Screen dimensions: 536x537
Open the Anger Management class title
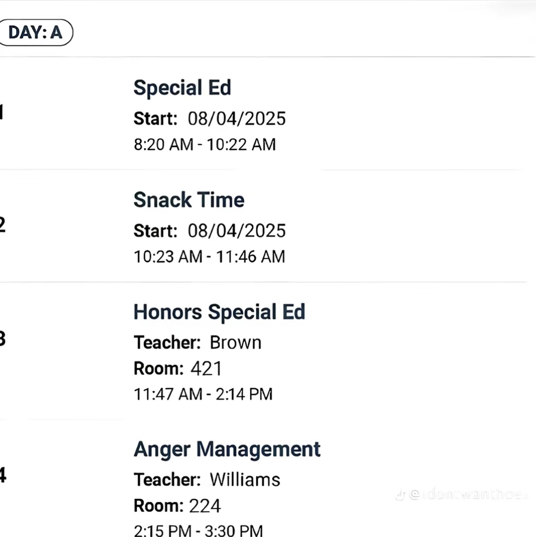pyautogui.click(x=227, y=450)
